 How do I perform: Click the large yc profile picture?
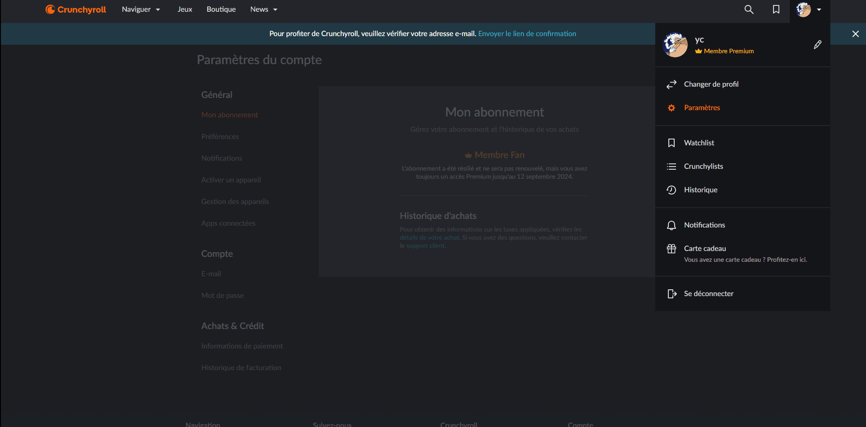675,45
